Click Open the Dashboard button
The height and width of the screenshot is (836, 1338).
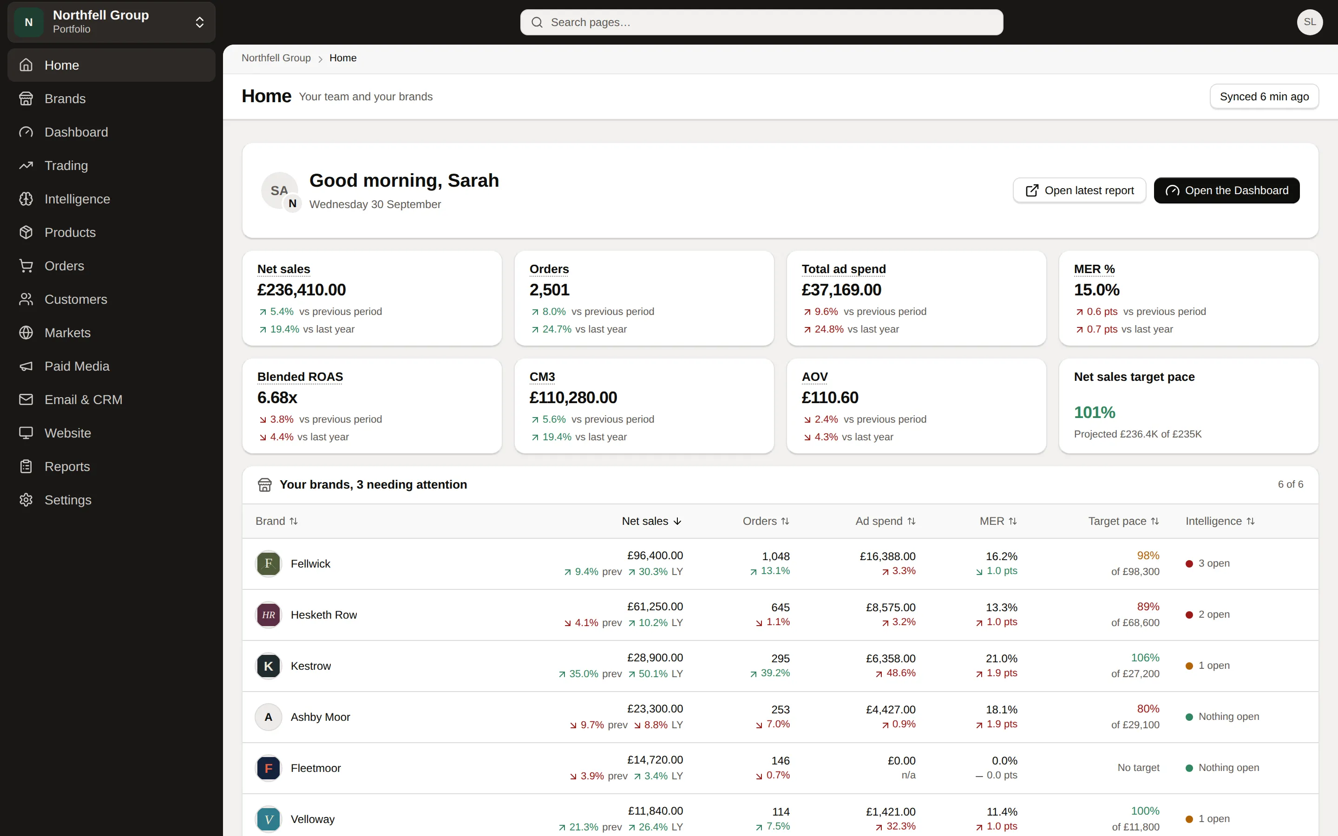coord(1226,190)
